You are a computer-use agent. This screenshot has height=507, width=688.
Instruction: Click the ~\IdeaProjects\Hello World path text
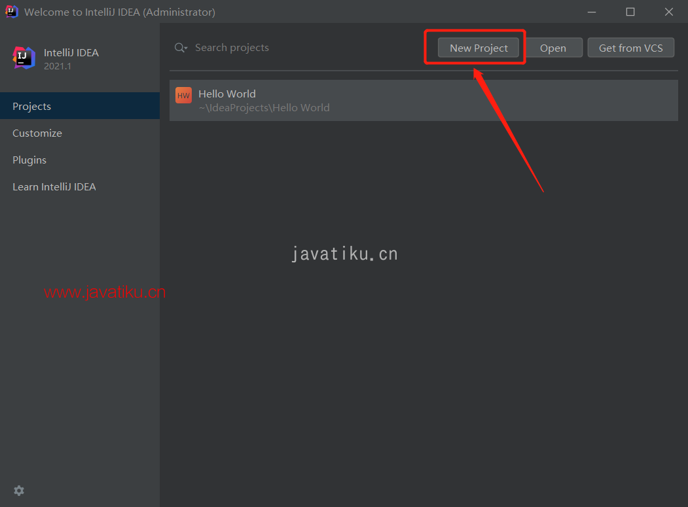[264, 108]
